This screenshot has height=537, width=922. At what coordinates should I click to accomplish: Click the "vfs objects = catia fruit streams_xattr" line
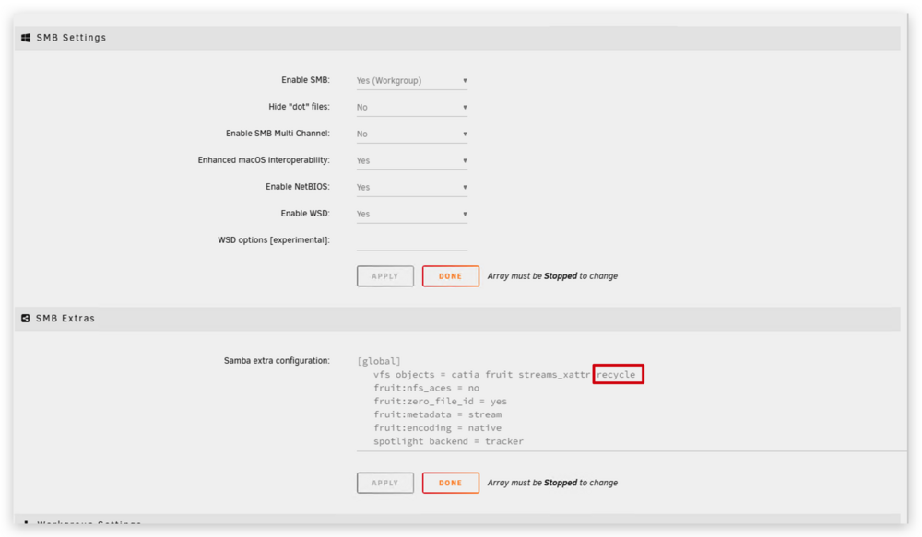(481, 375)
